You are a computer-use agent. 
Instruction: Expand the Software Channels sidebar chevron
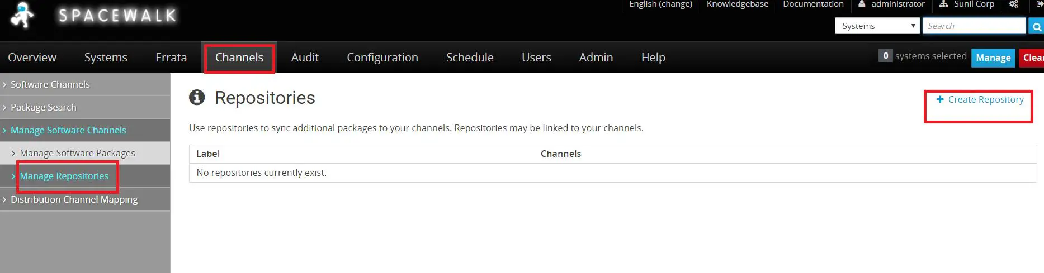4,85
